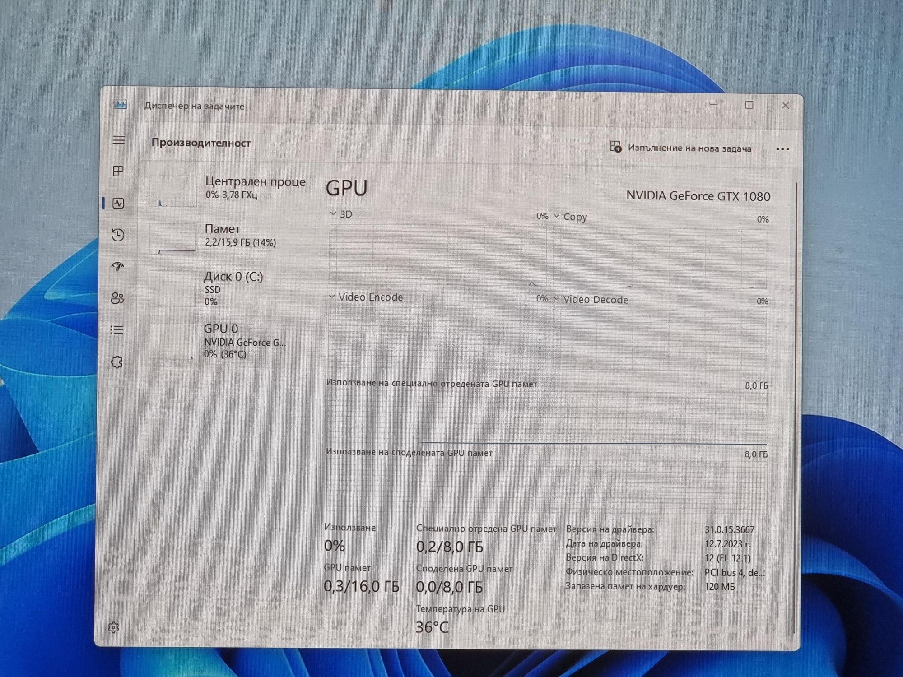
Task: Click driver date '12.7.2023 г.'
Action: tap(728, 544)
